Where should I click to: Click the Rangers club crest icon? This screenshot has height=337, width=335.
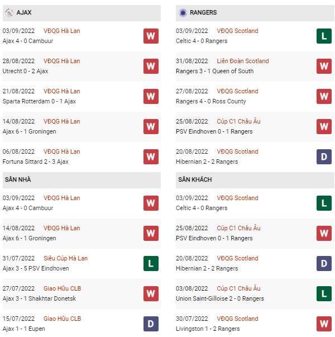click(183, 13)
